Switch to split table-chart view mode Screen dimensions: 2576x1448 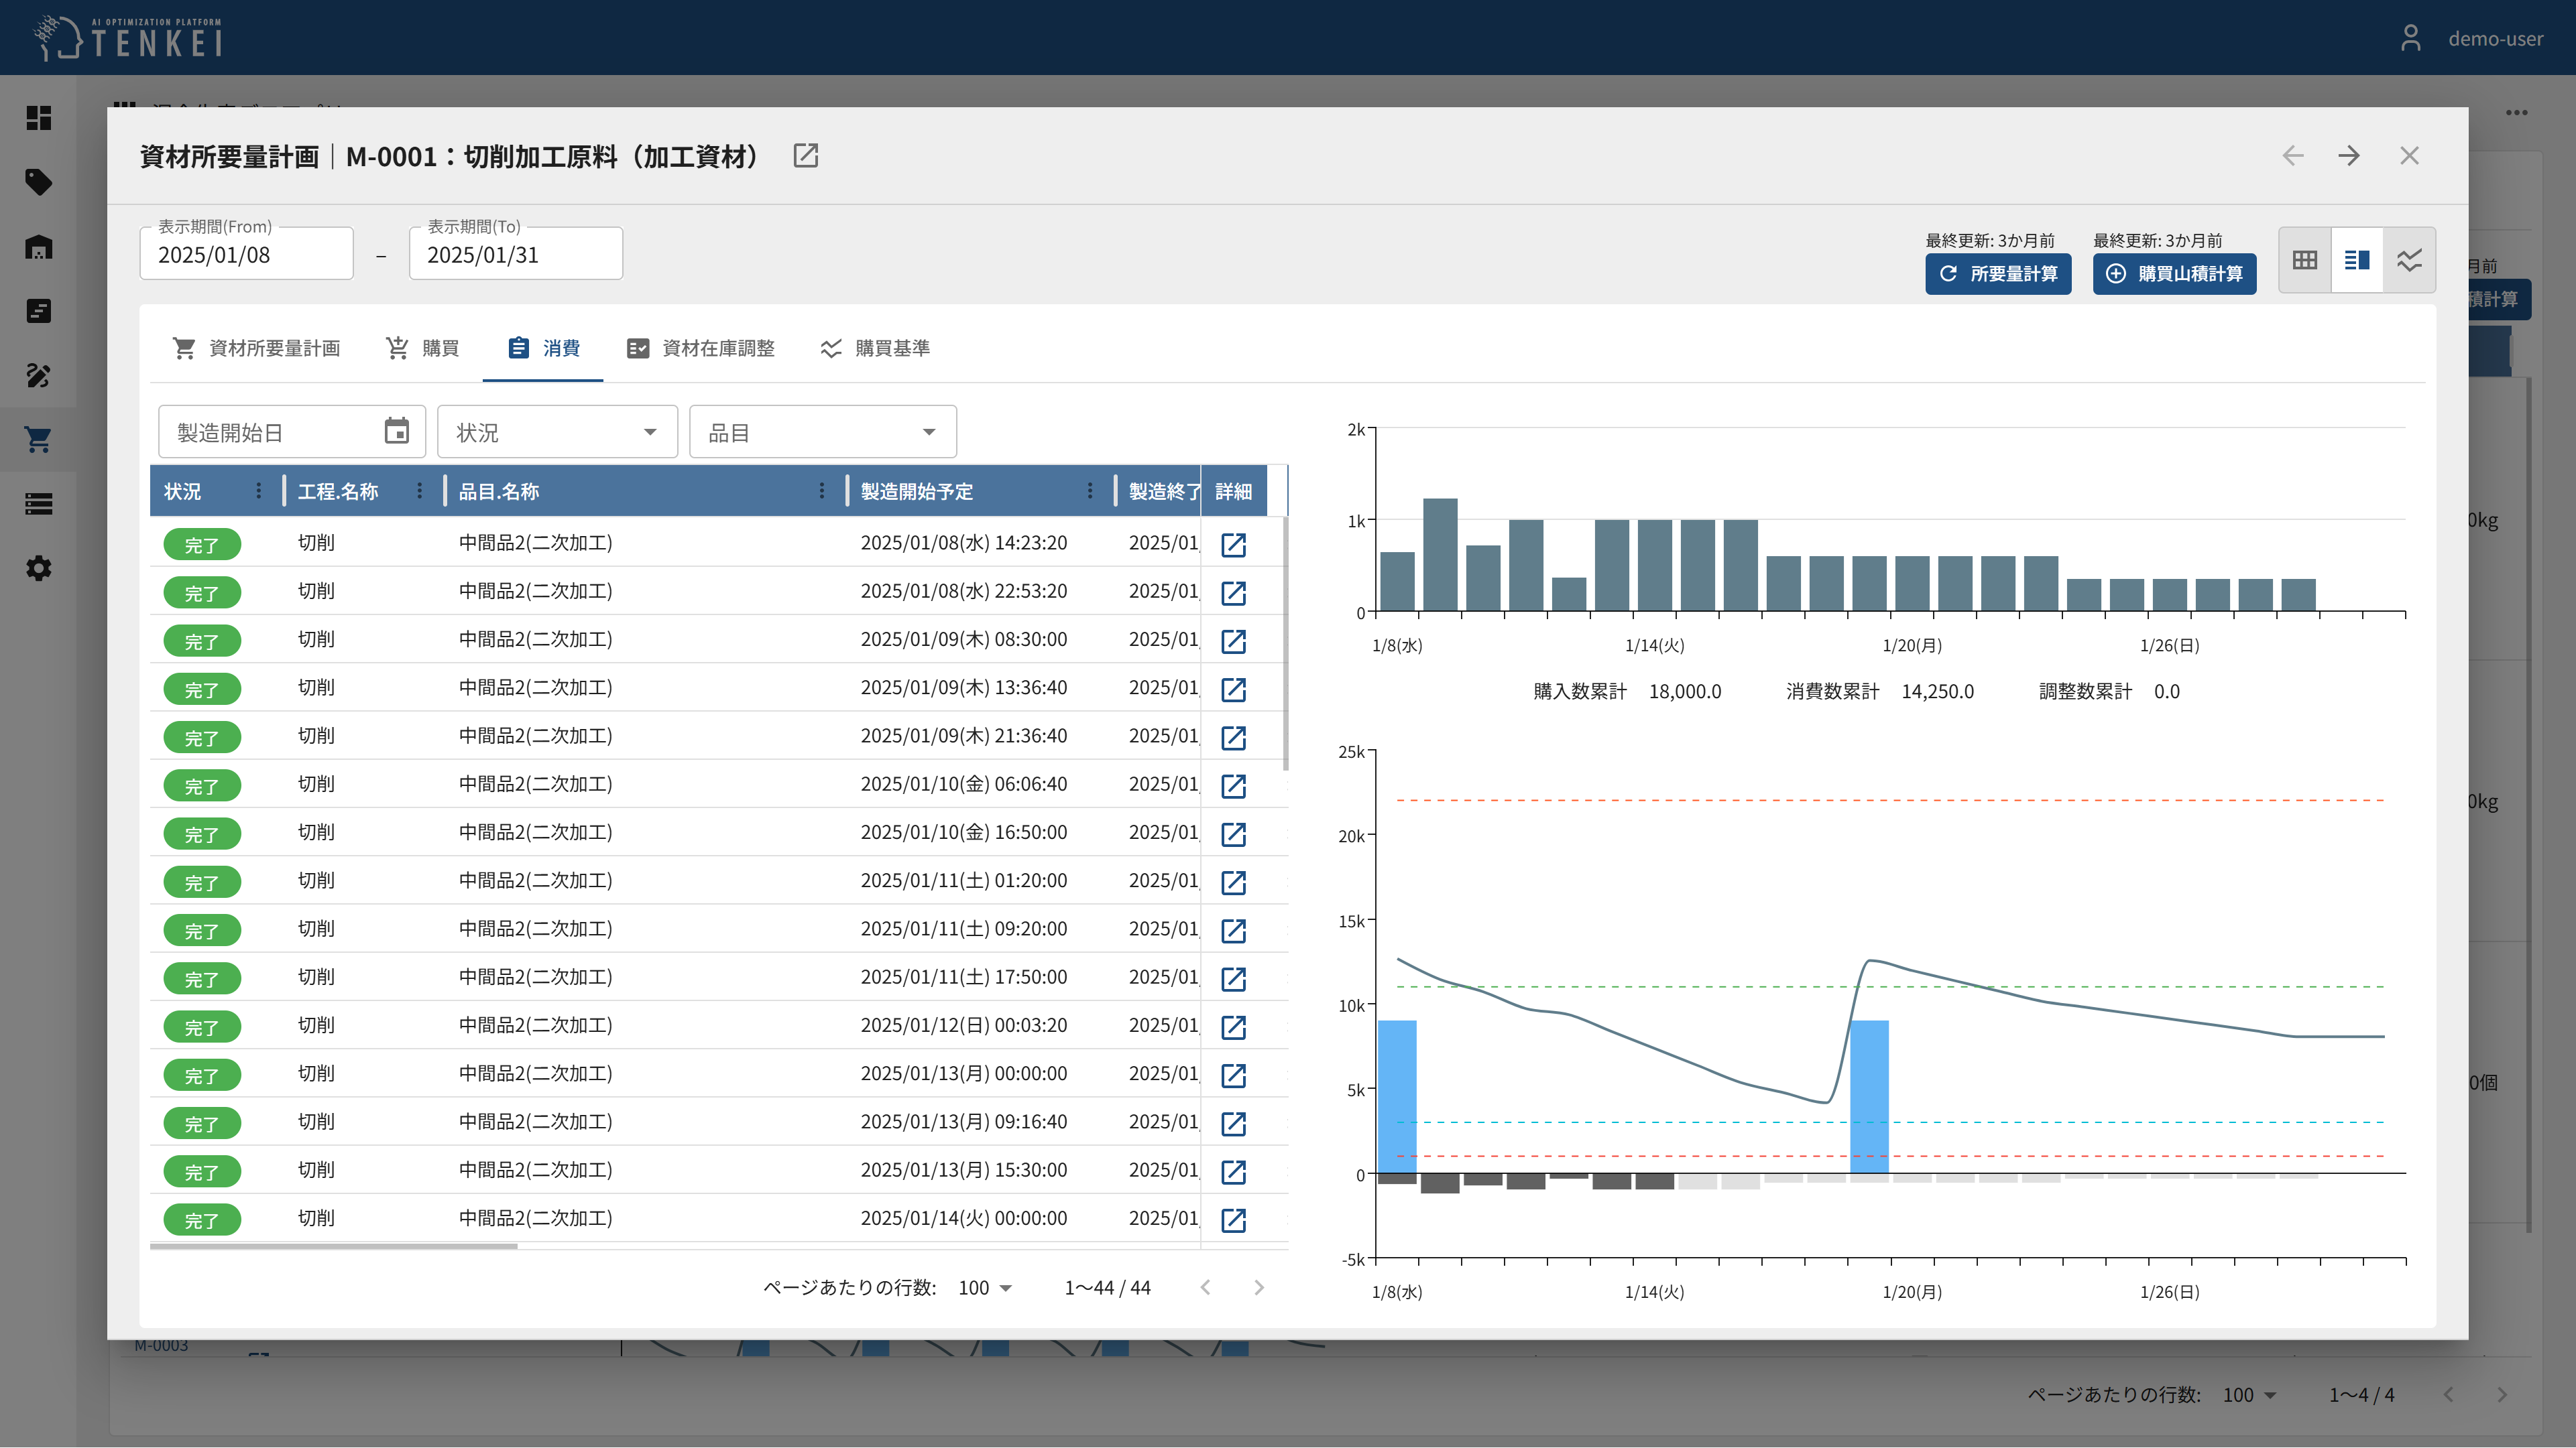[2357, 261]
